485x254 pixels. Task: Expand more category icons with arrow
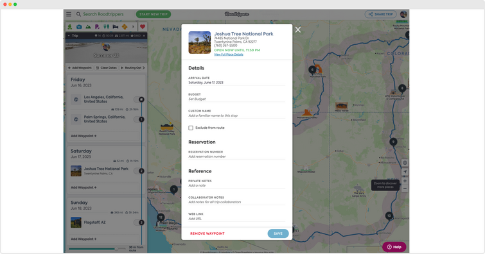(x=134, y=27)
